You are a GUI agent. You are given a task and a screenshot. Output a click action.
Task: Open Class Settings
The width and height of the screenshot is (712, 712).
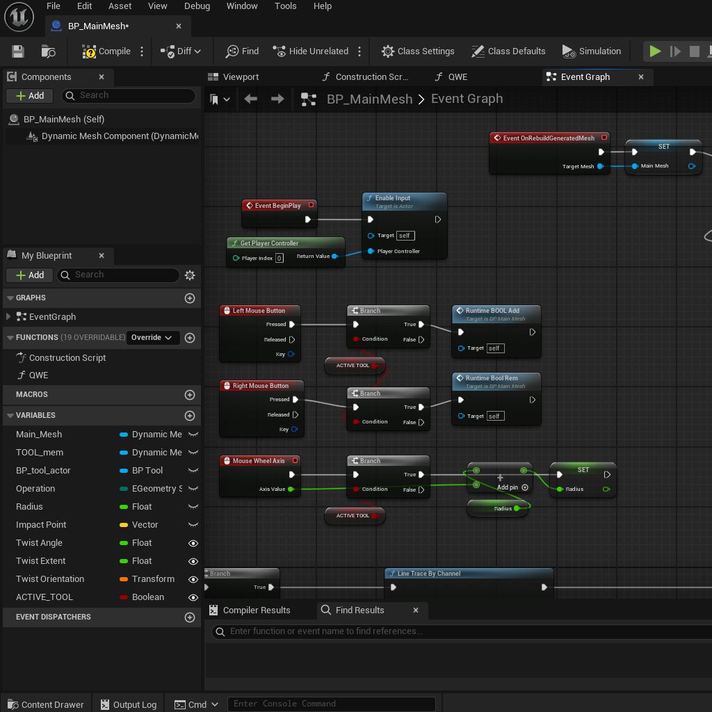[418, 51]
